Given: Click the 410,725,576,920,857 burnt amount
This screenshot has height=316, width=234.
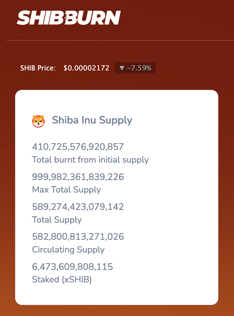Looking at the screenshot, I should pyautogui.click(x=78, y=147).
